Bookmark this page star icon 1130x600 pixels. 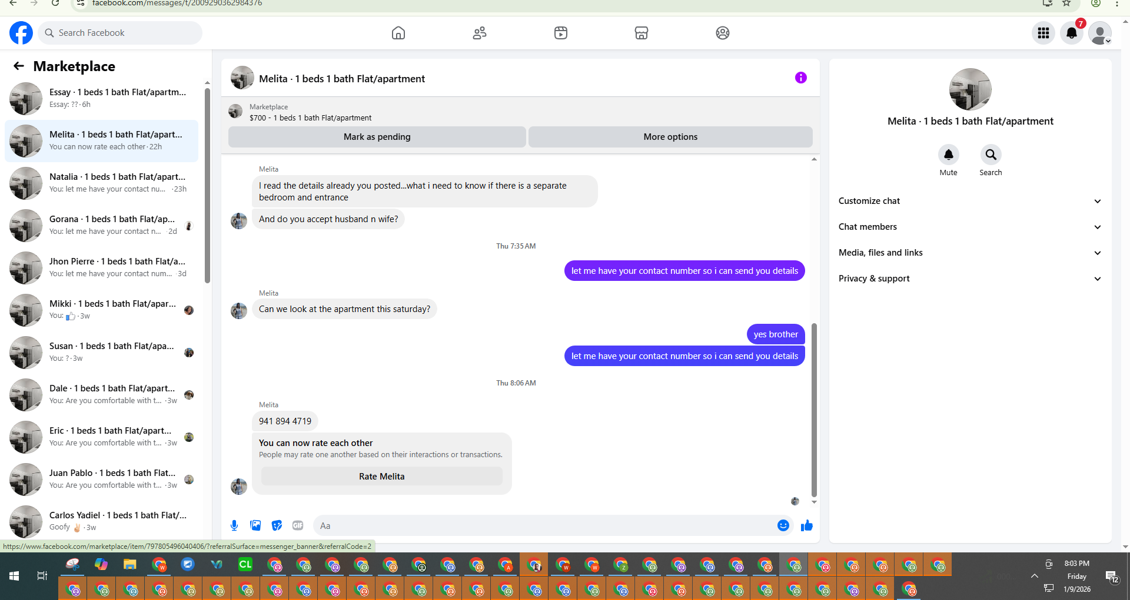pos(1066,4)
